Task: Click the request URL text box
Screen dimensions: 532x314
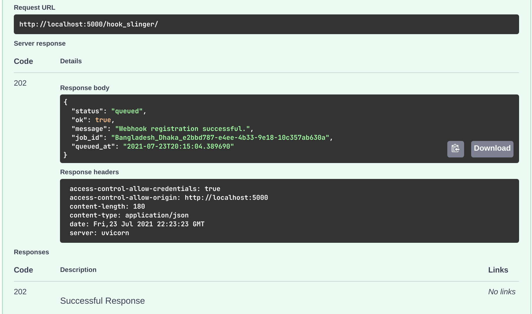Action: point(266,24)
